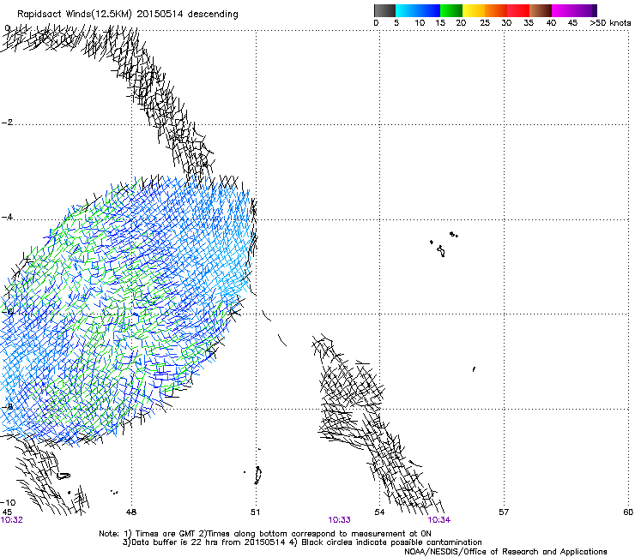635x557 pixels.
Task: Click the purple time stamp 10:34
Action: pyautogui.click(x=439, y=520)
